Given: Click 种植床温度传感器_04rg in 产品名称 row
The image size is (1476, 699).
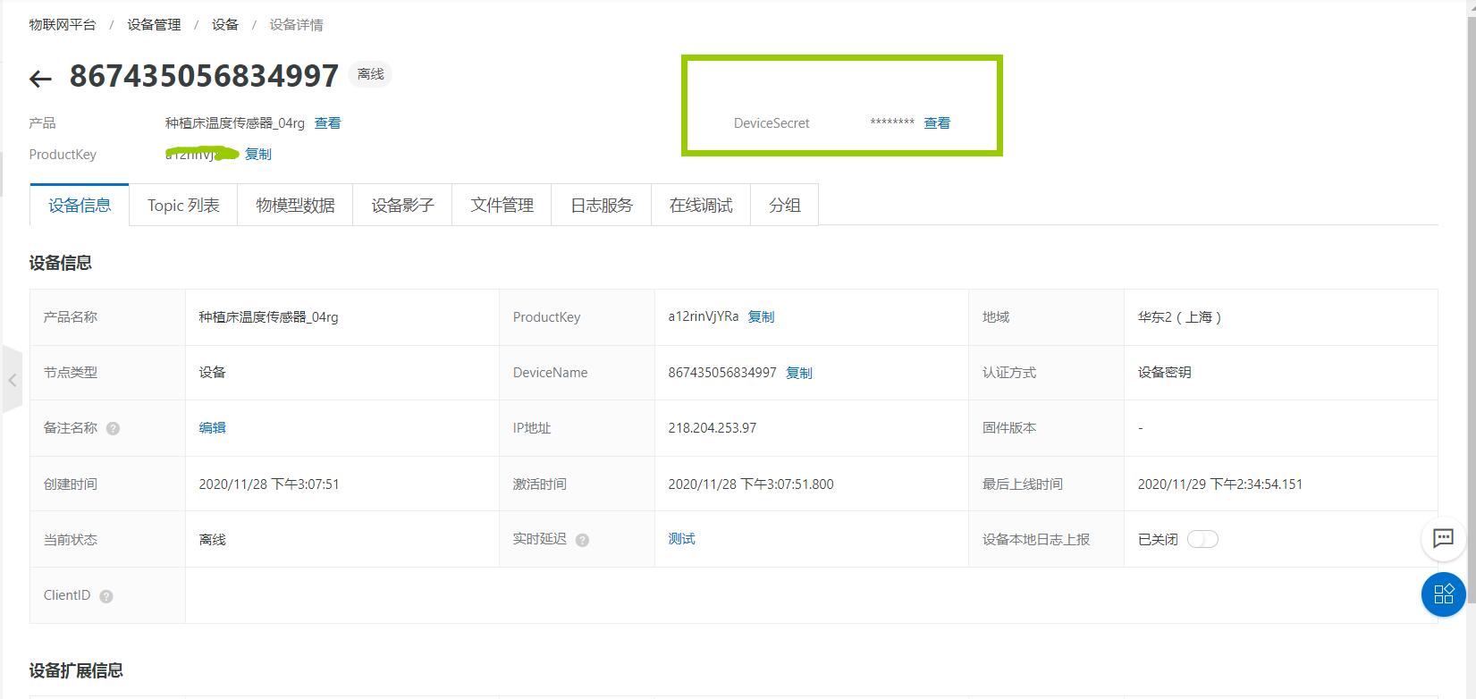Looking at the screenshot, I should [268, 317].
